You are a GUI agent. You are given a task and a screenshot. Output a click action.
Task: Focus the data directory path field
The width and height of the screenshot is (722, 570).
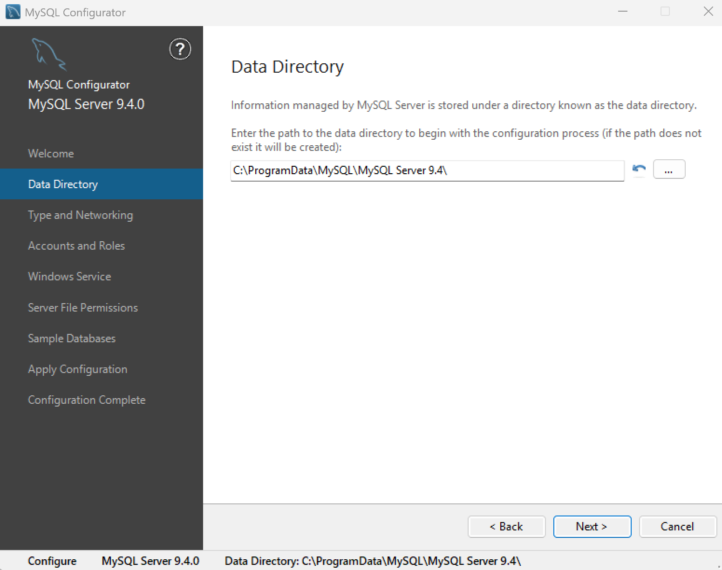coord(427,170)
